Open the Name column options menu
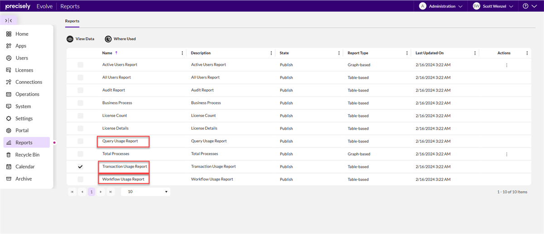This screenshot has height=234, width=544. coord(183,53)
